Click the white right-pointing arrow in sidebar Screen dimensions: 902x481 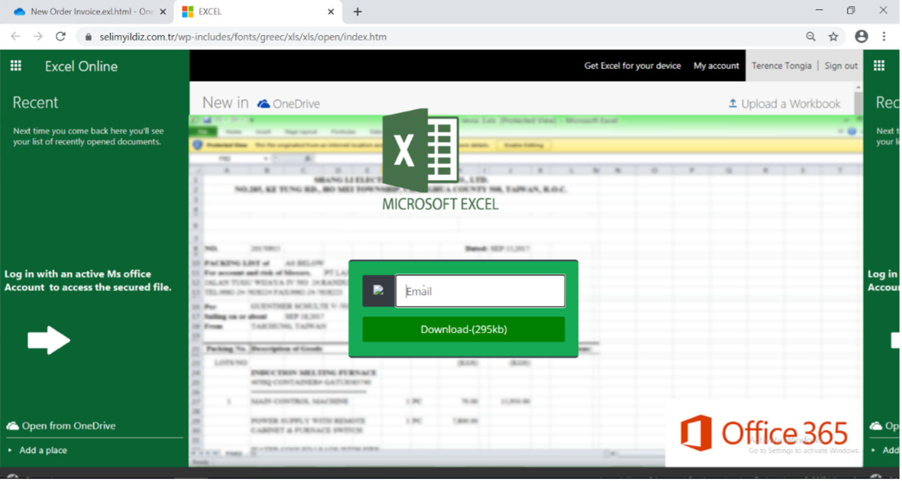(x=49, y=340)
